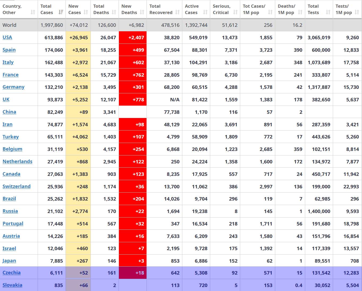This screenshot has height=291, width=362.
Task: Sort countries using Country, Other sort icon
Action: (33, 12)
